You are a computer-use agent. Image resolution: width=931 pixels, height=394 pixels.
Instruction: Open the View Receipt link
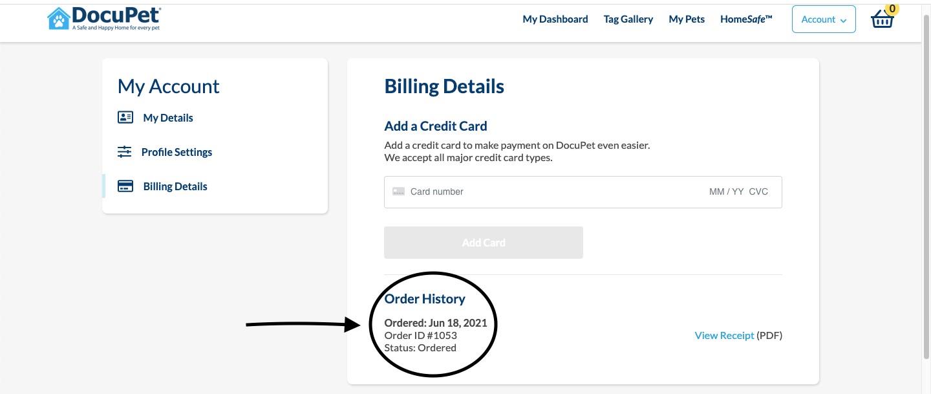click(724, 335)
